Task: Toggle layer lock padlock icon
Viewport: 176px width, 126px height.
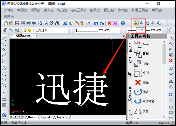Action: click(x=38, y=30)
